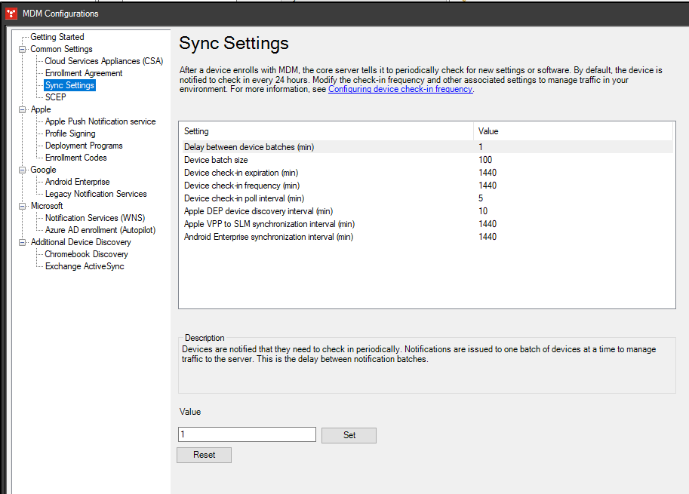Open Apple Push Notification service settings

100,121
